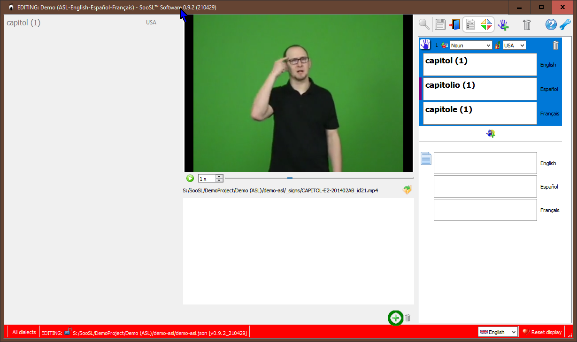Click the empty Français notes field
Image resolution: width=577 pixels, height=342 pixels.
[x=485, y=210]
